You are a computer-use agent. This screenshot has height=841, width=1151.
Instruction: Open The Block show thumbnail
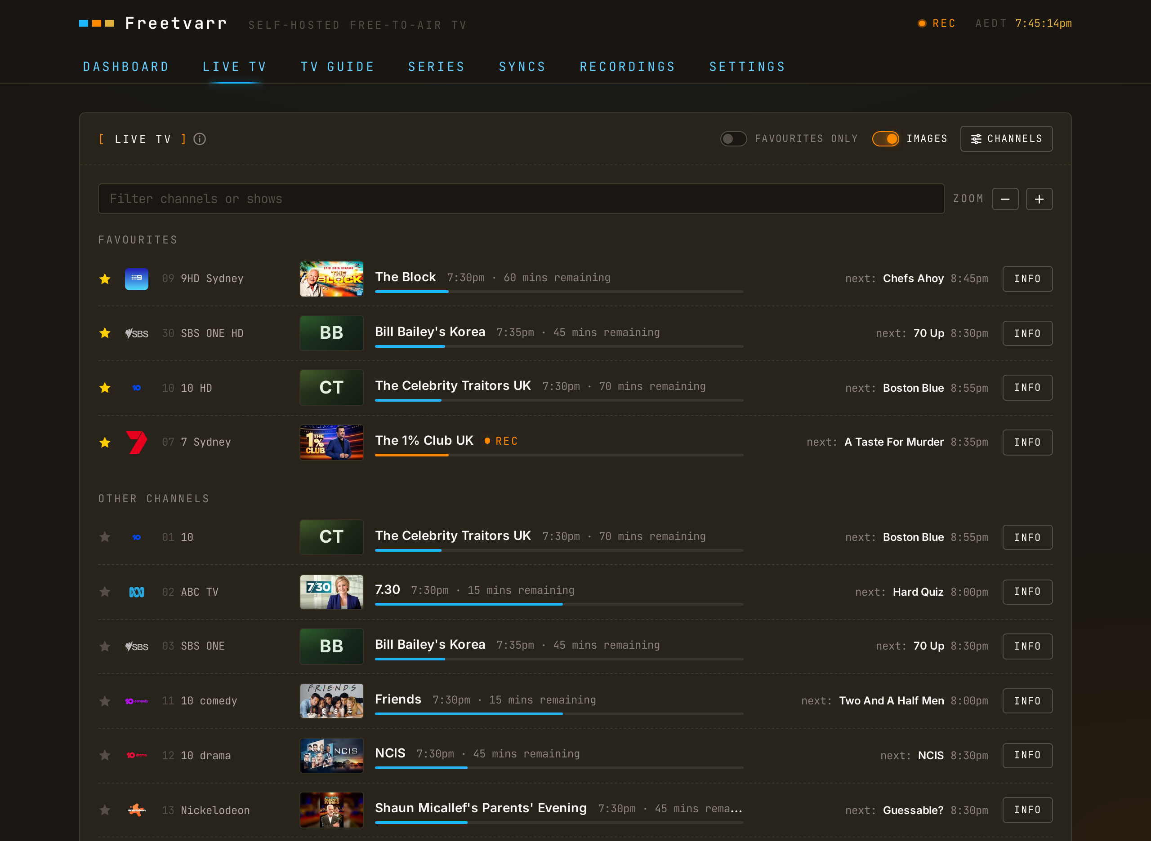(332, 279)
